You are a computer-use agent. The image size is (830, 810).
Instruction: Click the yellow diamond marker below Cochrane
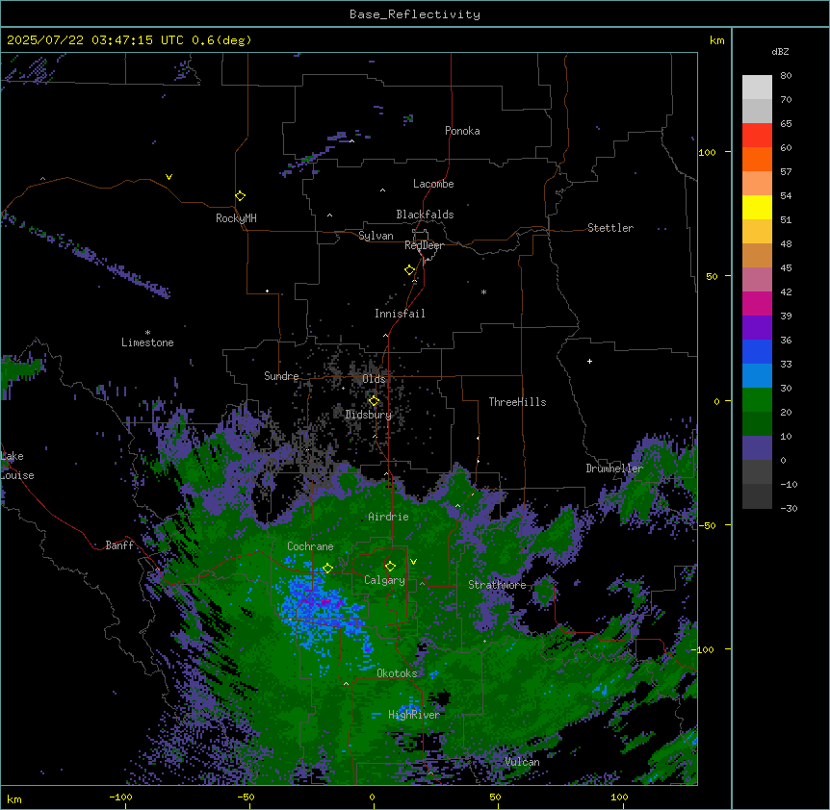click(x=327, y=568)
